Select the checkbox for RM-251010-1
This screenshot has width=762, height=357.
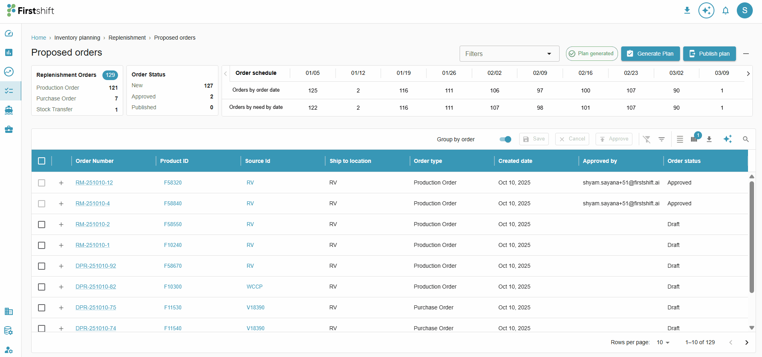[42, 245]
